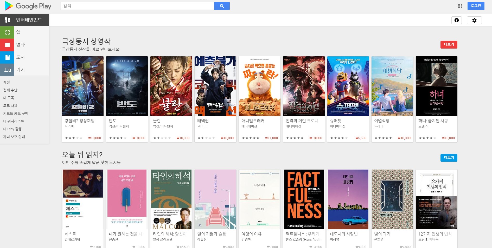Open the 하녀: 금지된 사랑 poster
This screenshot has height=248, width=492.
pos(437,86)
